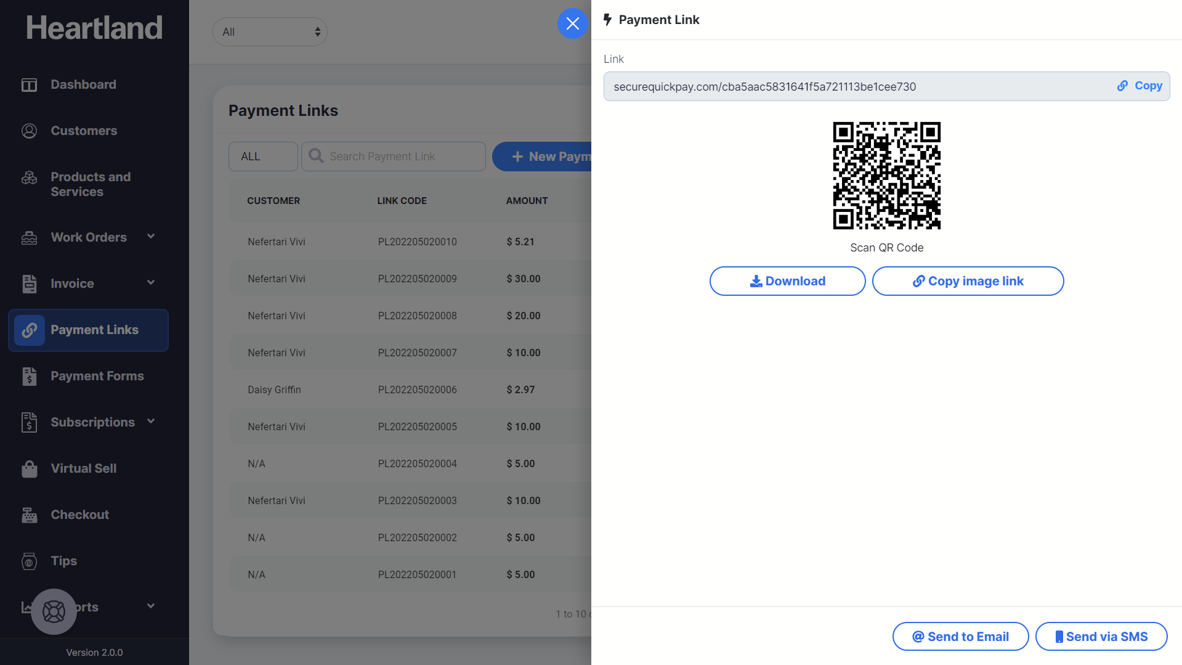Screen dimensions: 1182x665
Task: Expand the Work Orders submenu
Action: point(151,237)
